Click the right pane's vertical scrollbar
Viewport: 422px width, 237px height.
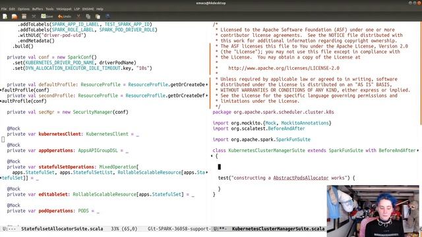click(421, 72)
